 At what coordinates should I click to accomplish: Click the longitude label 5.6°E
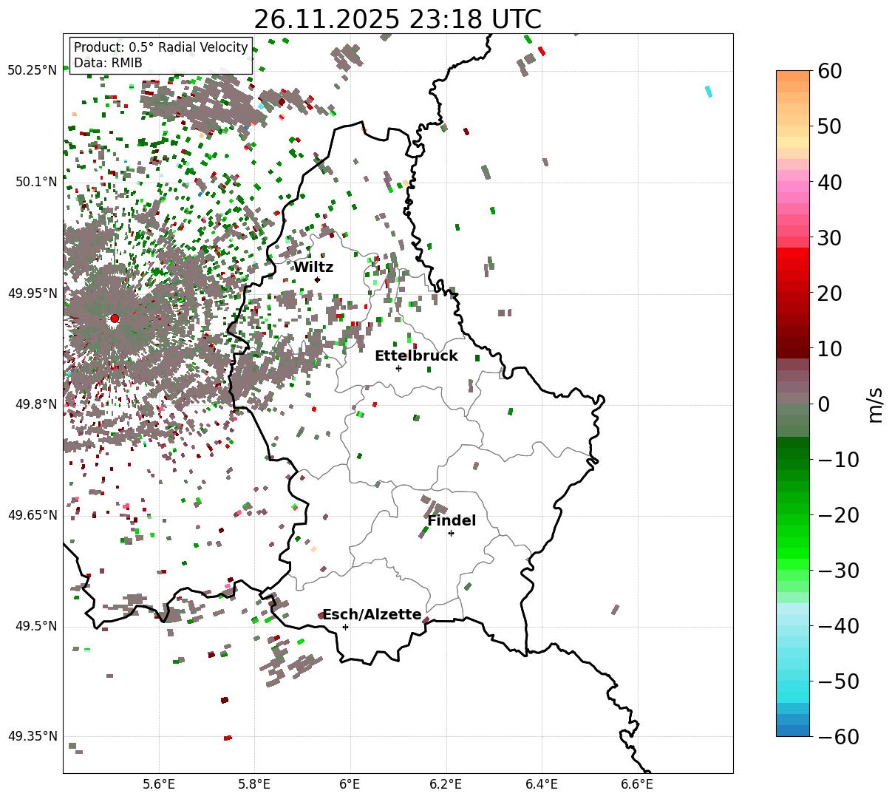[159, 783]
